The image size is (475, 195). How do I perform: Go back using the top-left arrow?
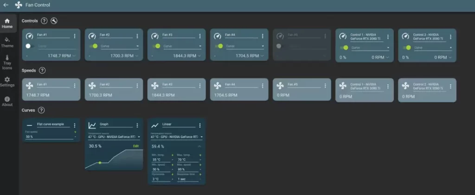[6, 5]
